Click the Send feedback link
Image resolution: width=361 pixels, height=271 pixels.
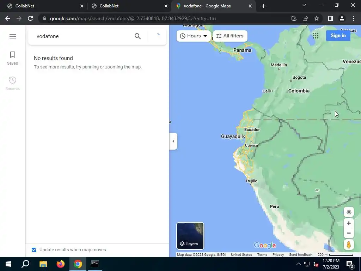[301, 255]
